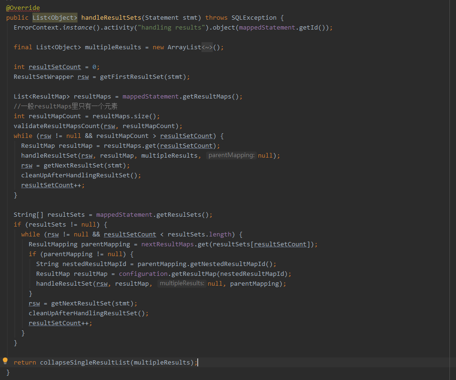The width and height of the screenshot is (456, 380).
Task: Click configuration.getResultMap call
Action: [168, 274]
